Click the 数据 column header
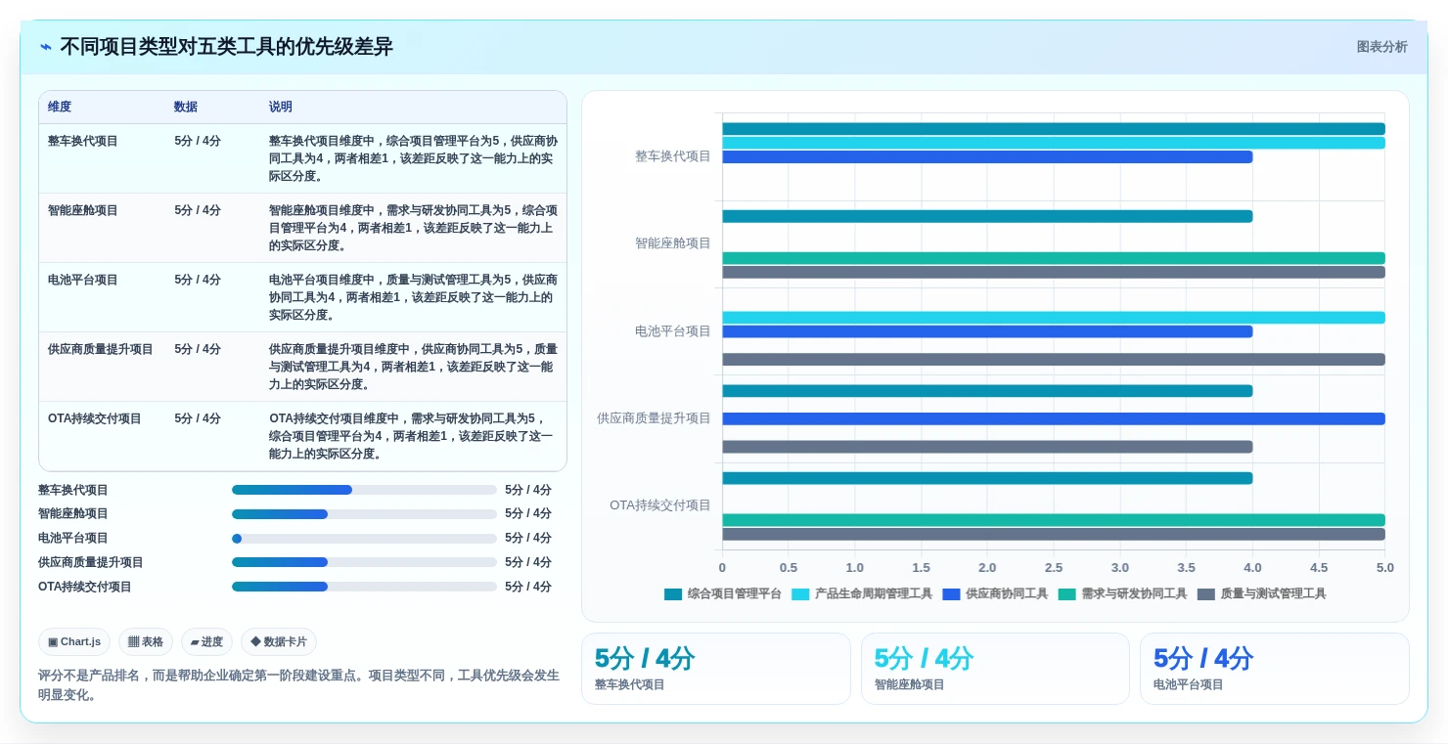The height and width of the screenshot is (744, 1448). click(x=186, y=107)
